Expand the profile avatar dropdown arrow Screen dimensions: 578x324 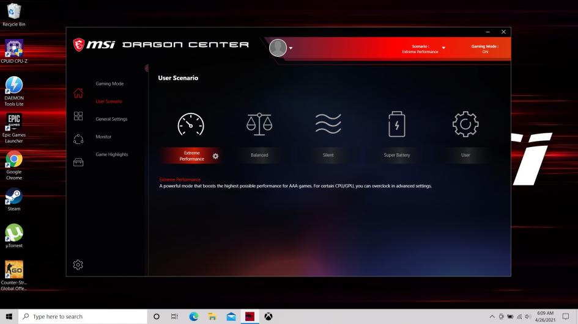(x=291, y=48)
